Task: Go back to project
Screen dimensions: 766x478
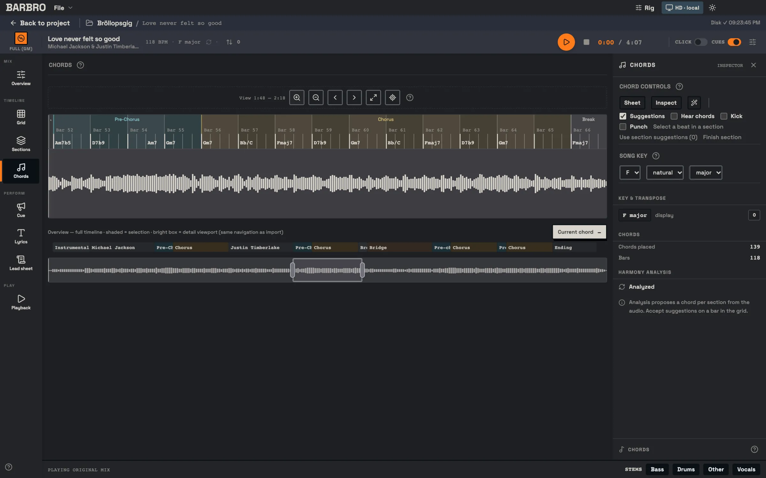Action: tap(40, 23)
